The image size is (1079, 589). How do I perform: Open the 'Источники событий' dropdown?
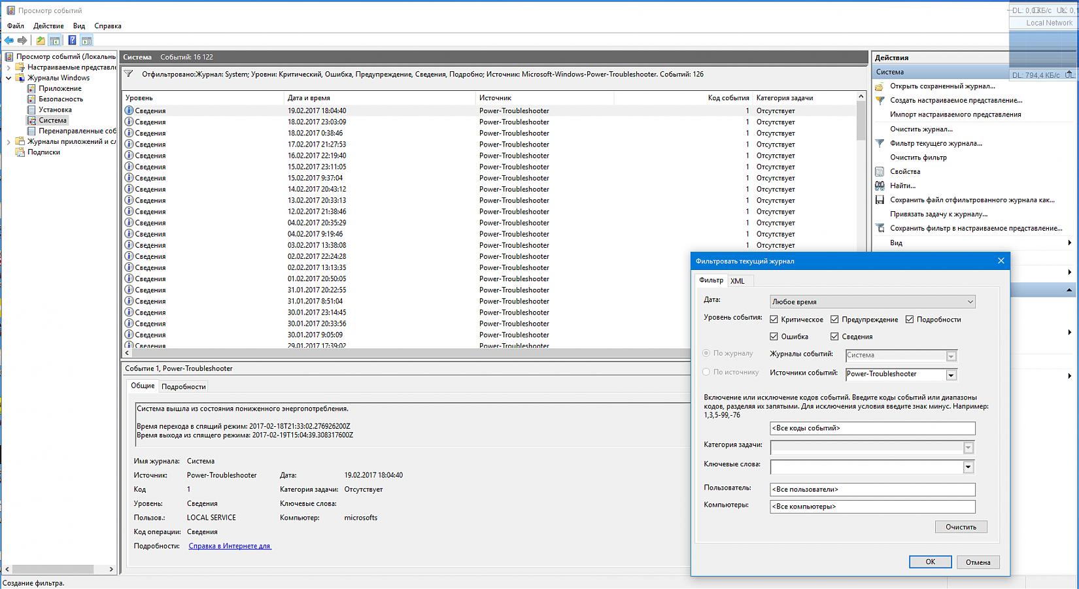click(x=951, y=375)
